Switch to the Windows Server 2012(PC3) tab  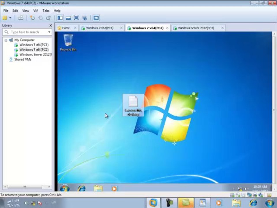(196, 28)
